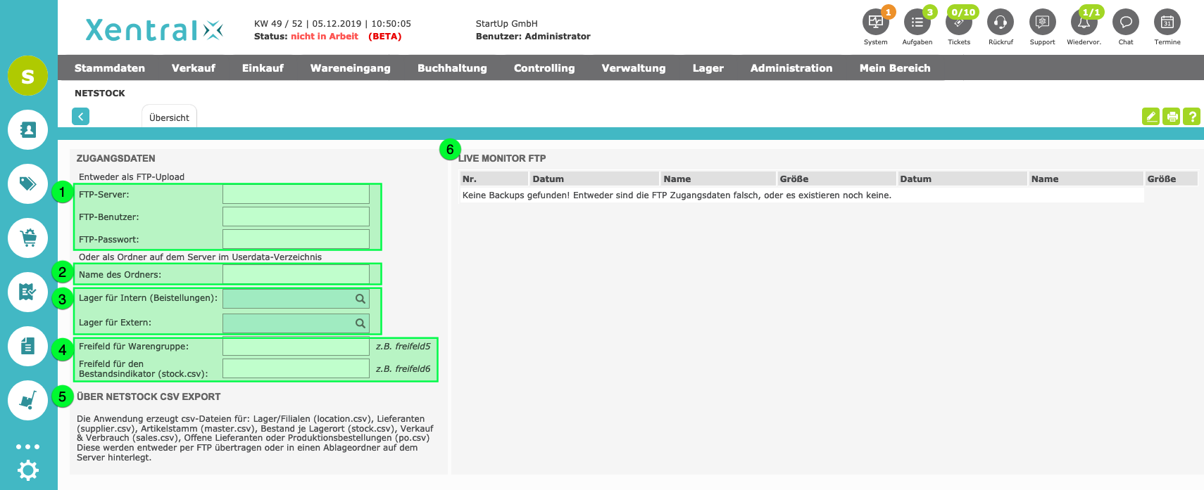Click into the FTP-Server input field
The image size is (1204, 490).
click(x=296, y=195)
